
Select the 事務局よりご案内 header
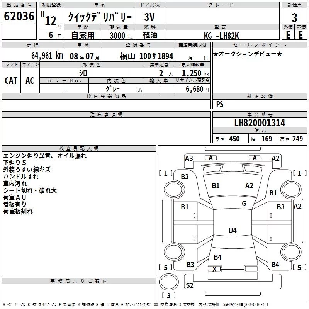(x=79, y=281)
